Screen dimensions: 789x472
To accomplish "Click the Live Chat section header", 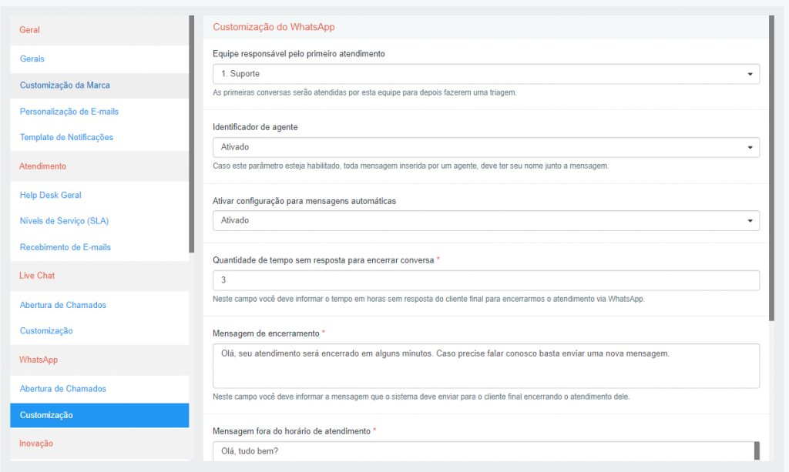I will 37,276.
